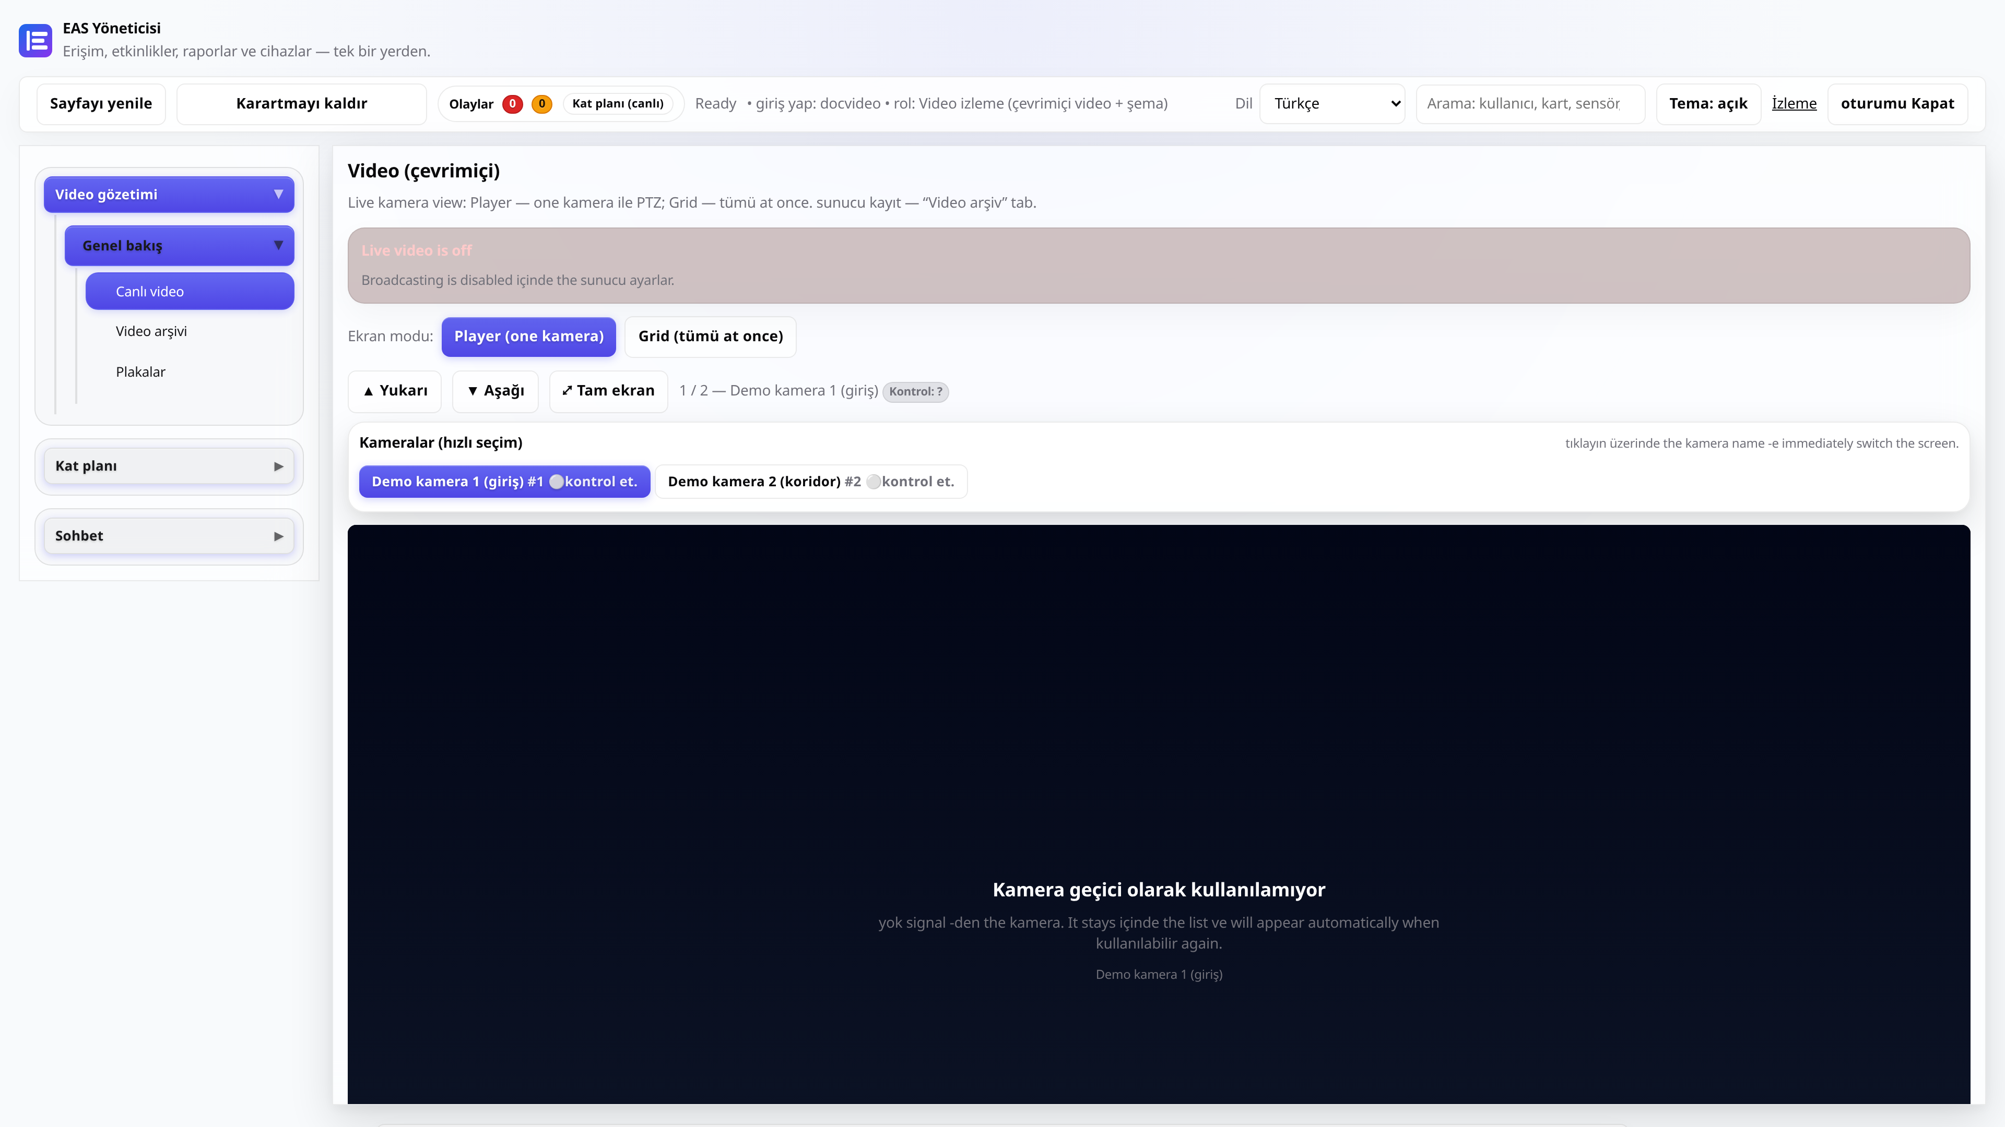Expand the Sohbet sidebar section

tap(169, 537)
